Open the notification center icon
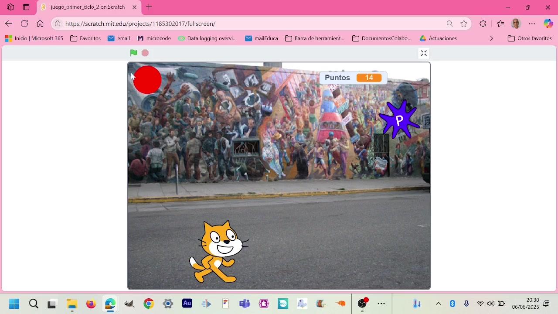The height and width of the screenshot is (314, 558). [546, 304]
